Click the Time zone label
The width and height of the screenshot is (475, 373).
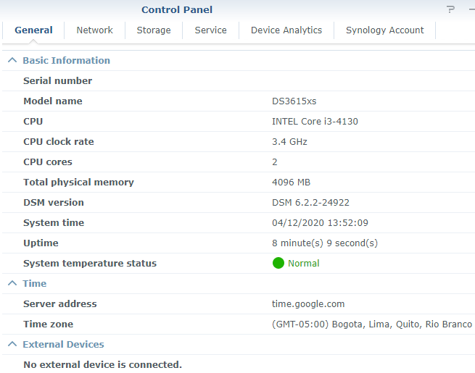point(48,324)
